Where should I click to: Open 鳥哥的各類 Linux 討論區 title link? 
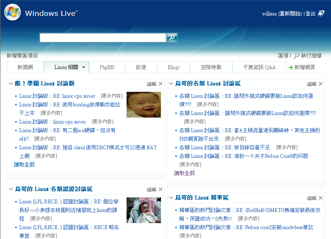[x=208, y=84]
